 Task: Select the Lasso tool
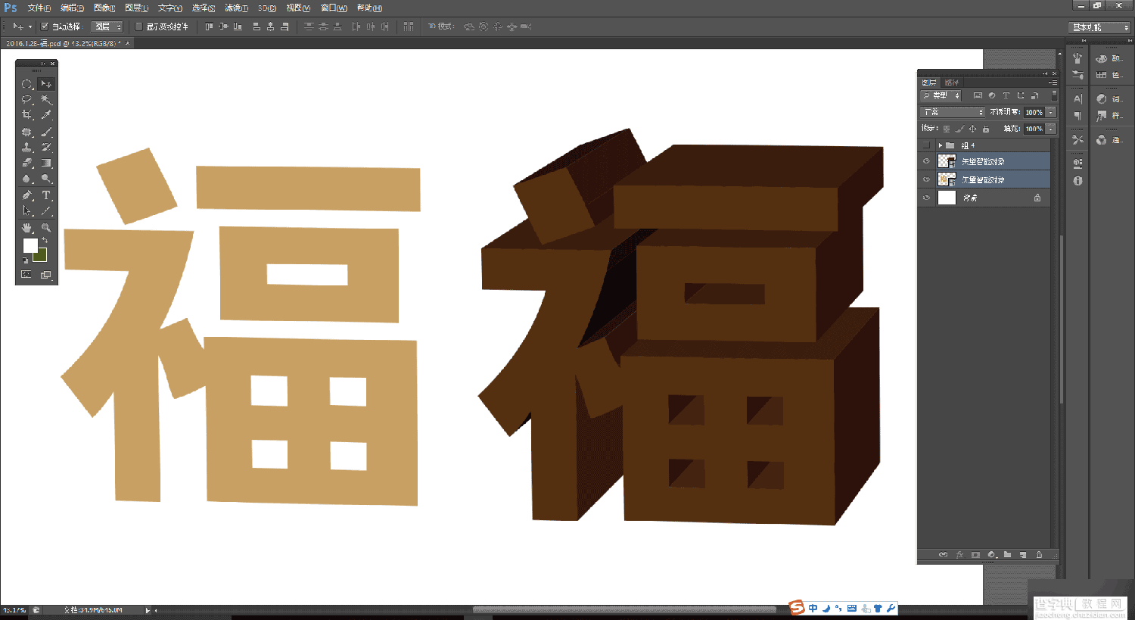[x=26, y=99]
